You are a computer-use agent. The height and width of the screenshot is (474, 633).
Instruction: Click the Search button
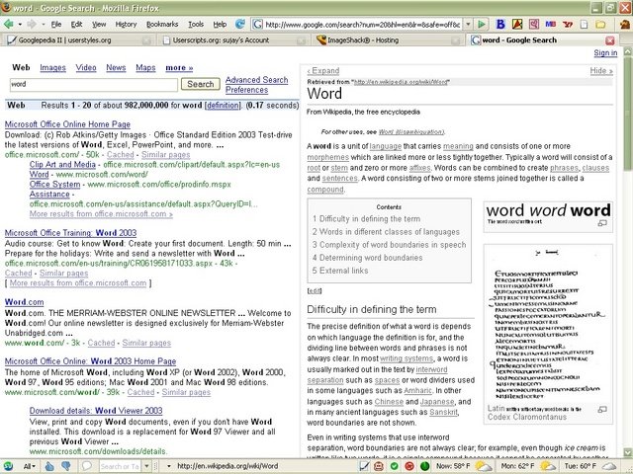pos(200,84)
